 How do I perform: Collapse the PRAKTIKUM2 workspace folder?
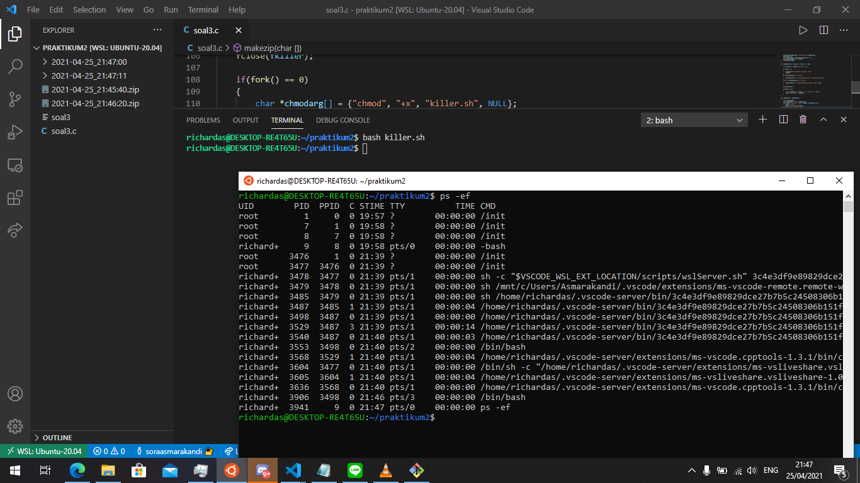pyautogui.click(x=102, y=48)
